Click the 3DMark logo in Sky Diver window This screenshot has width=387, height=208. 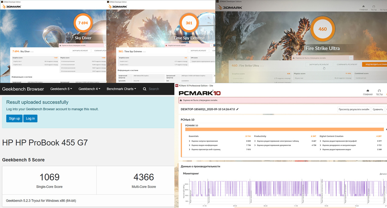coord(11,7)
